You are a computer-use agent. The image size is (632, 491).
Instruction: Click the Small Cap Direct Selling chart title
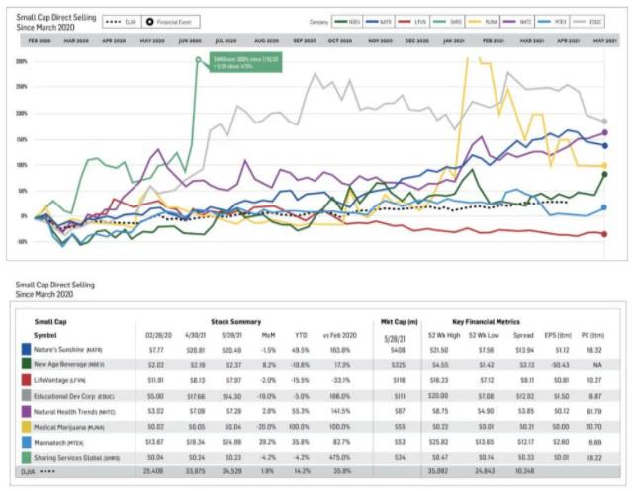[x=56, y=22]
